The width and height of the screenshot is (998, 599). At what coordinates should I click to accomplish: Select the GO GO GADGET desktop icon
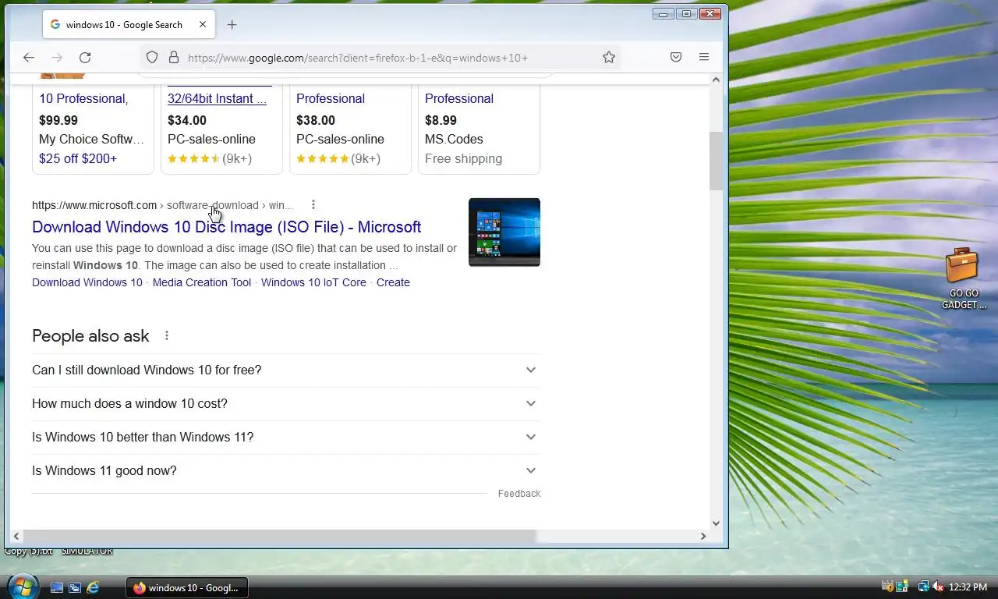click(x=963, y=278)
